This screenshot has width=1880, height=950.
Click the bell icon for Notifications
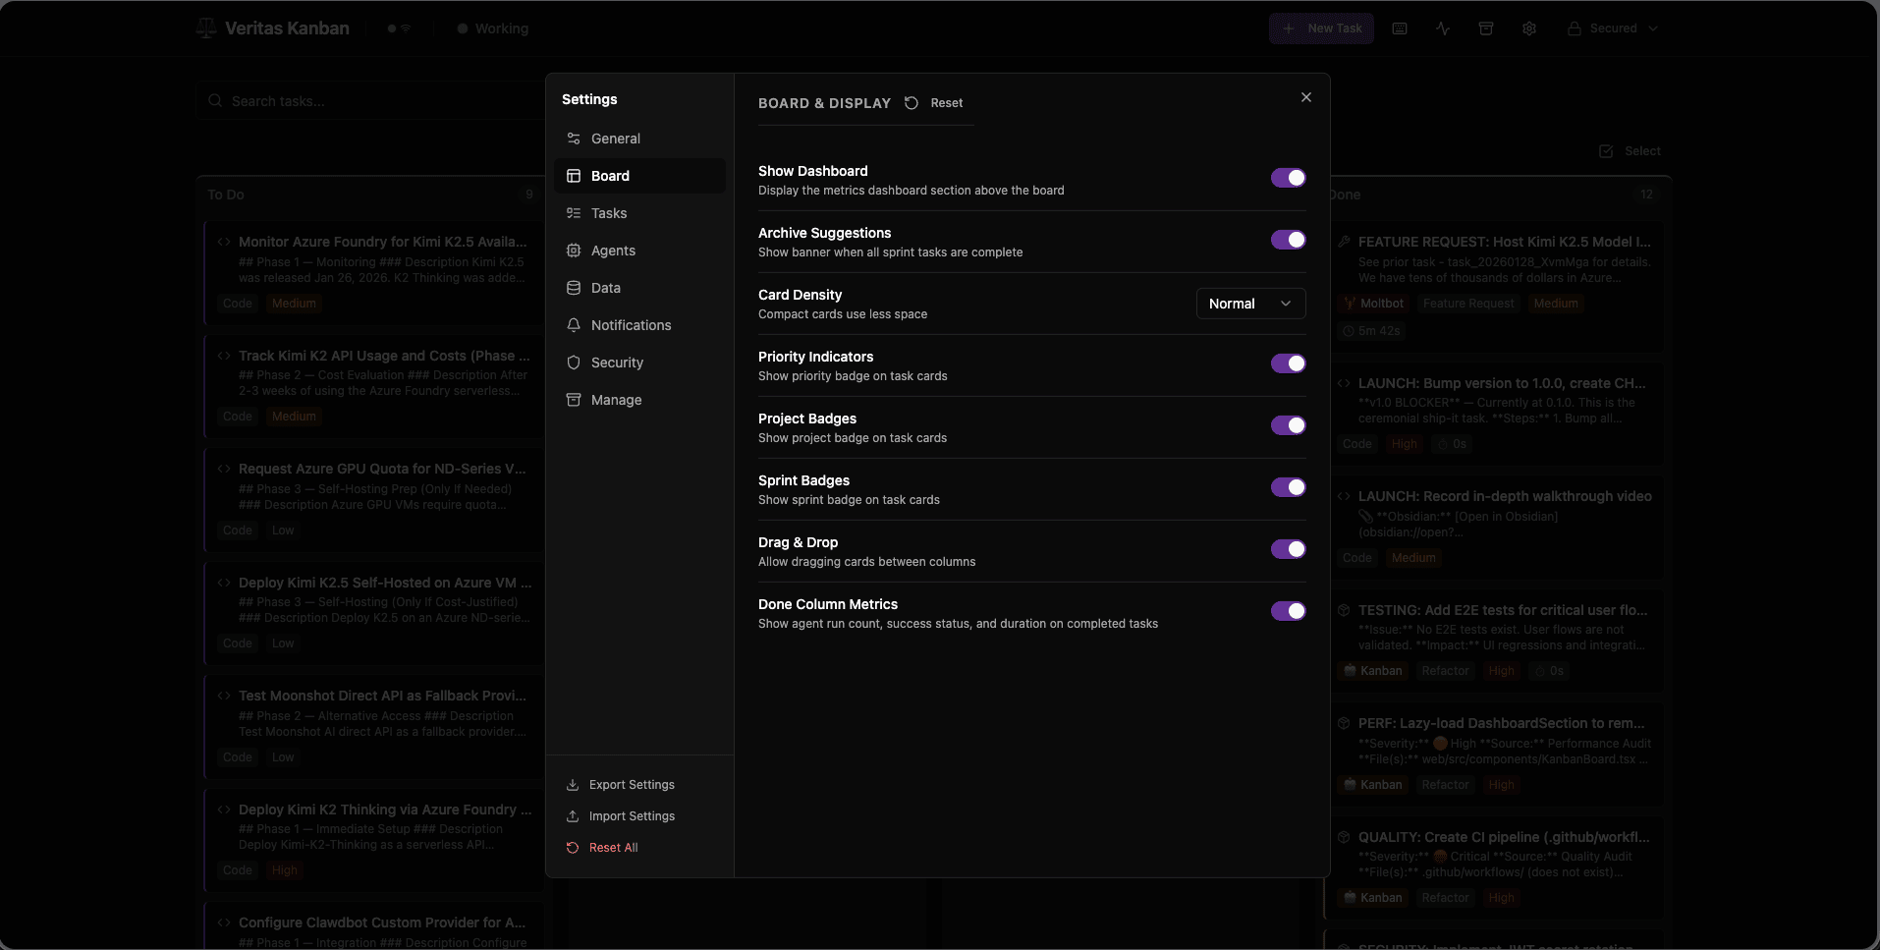[x=574, y=325]
